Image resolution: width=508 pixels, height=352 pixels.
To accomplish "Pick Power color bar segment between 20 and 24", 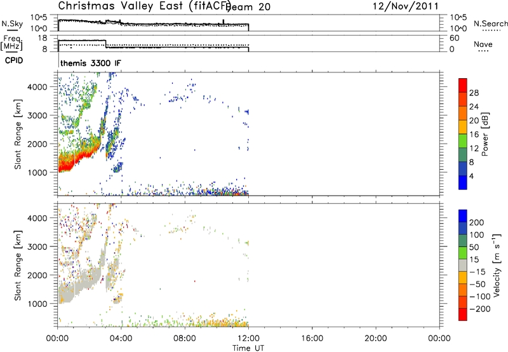I will (x=463, y=114).
